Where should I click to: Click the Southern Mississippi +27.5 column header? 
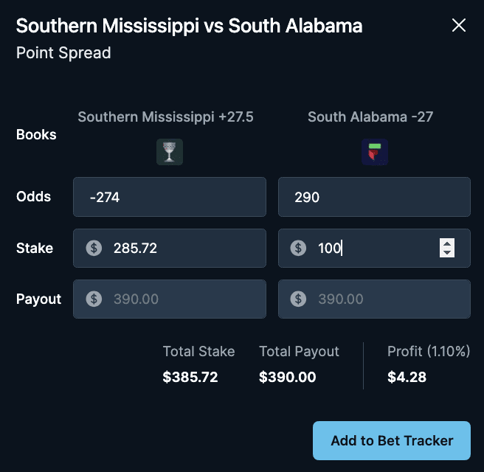coord(165,117)
